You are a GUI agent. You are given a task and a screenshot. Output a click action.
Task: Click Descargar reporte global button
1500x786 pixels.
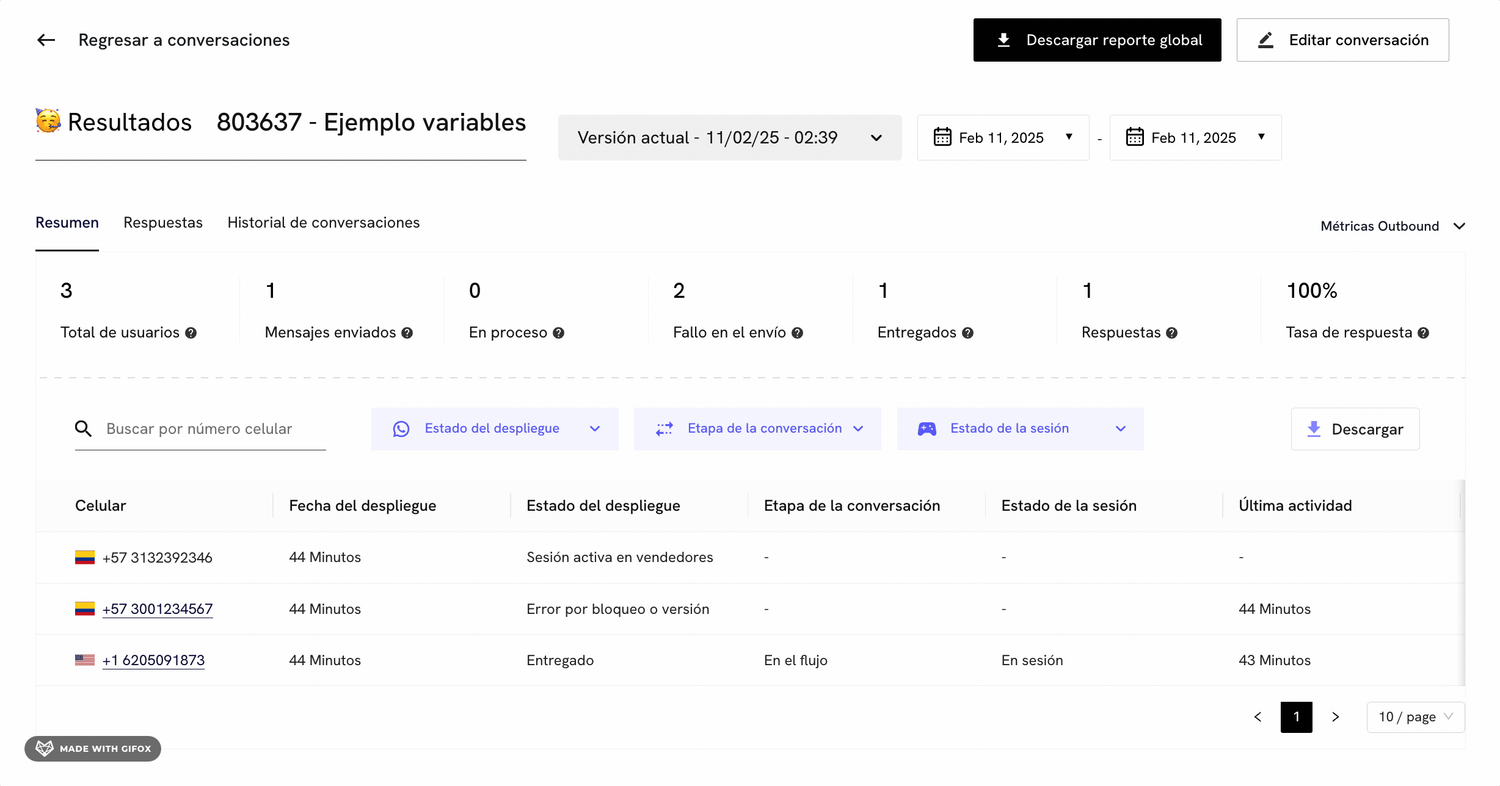[1097, 40]
